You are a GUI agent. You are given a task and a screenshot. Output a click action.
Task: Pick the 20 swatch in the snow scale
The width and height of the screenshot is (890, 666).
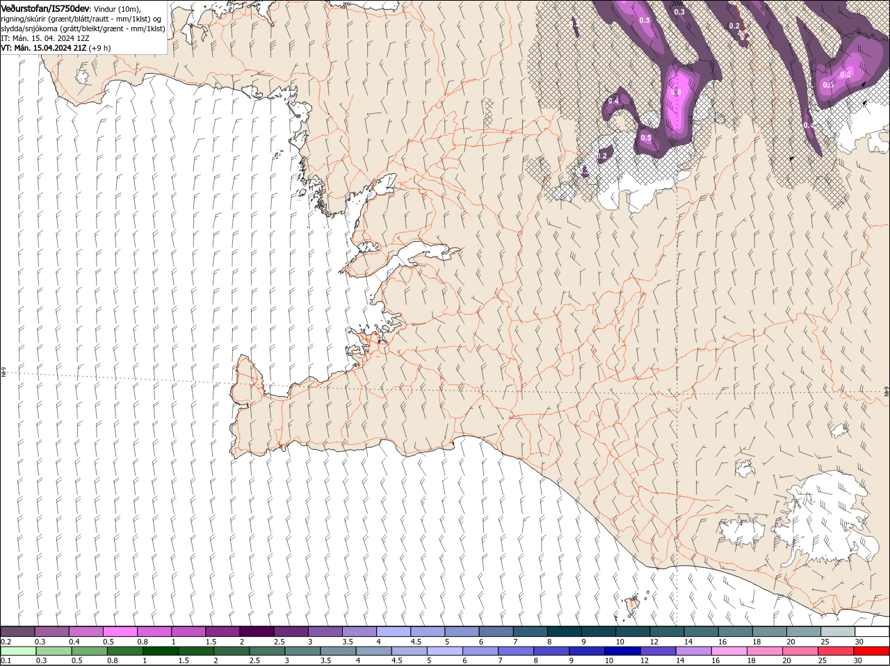click(804, 631)
